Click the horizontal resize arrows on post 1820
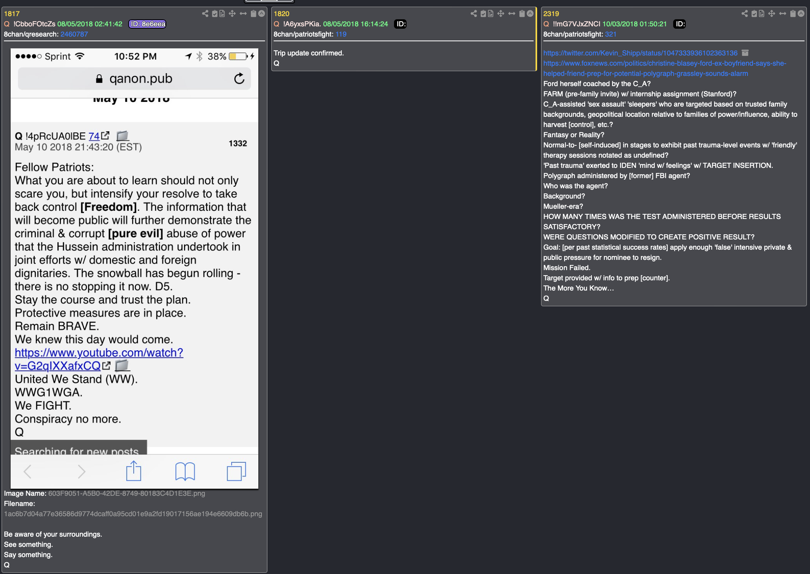The height and width of the screenshot is (574, 810). (x=512, y=14)
